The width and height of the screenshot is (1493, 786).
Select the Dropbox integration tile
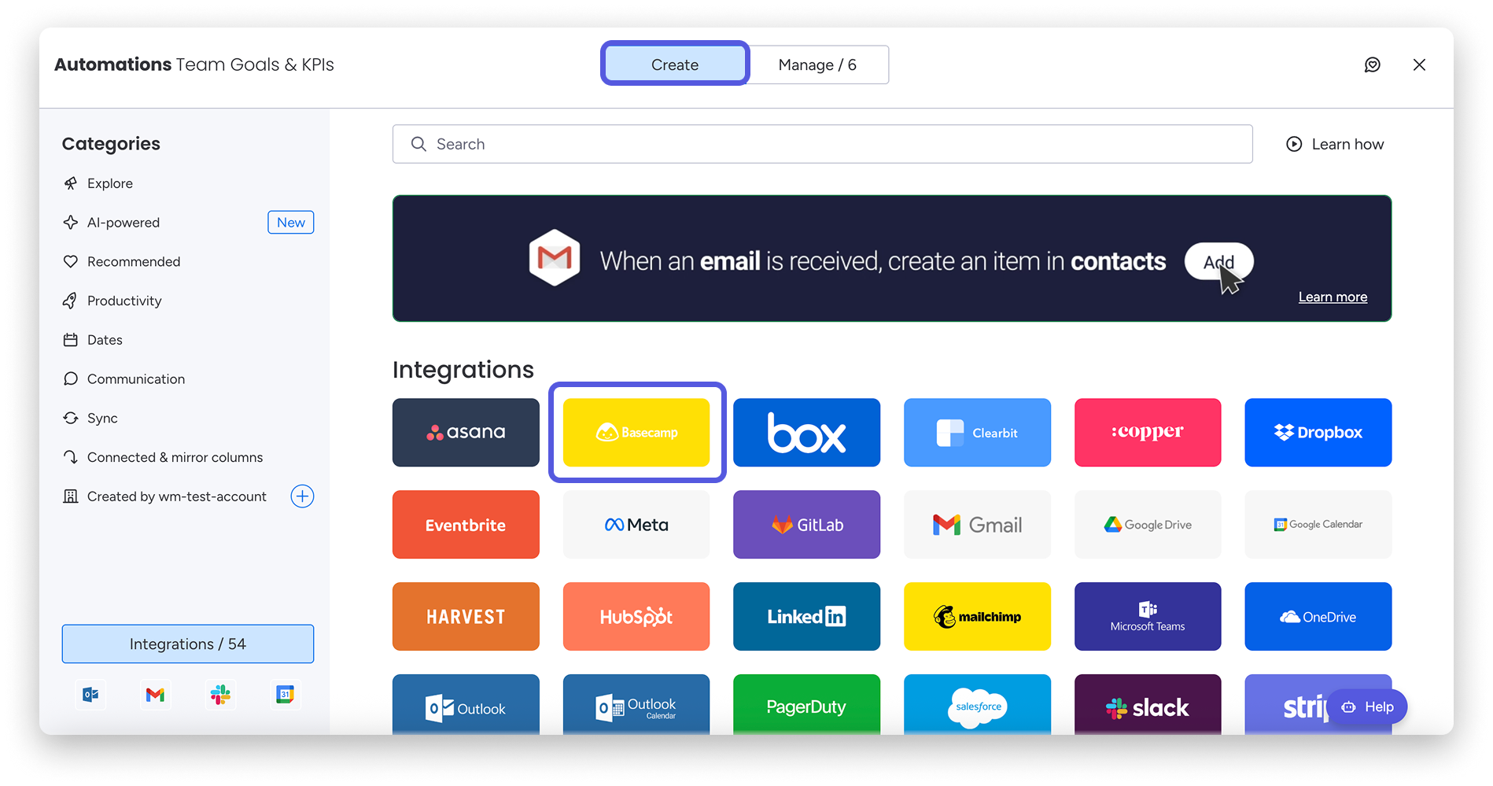1318,432
